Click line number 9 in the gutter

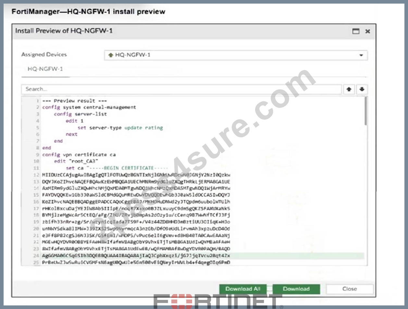pos(38,154)
